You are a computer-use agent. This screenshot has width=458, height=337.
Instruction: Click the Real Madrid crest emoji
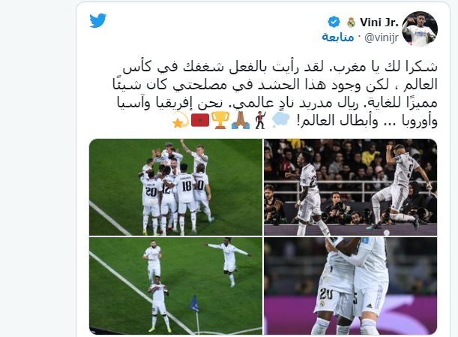tap(351, 23)
